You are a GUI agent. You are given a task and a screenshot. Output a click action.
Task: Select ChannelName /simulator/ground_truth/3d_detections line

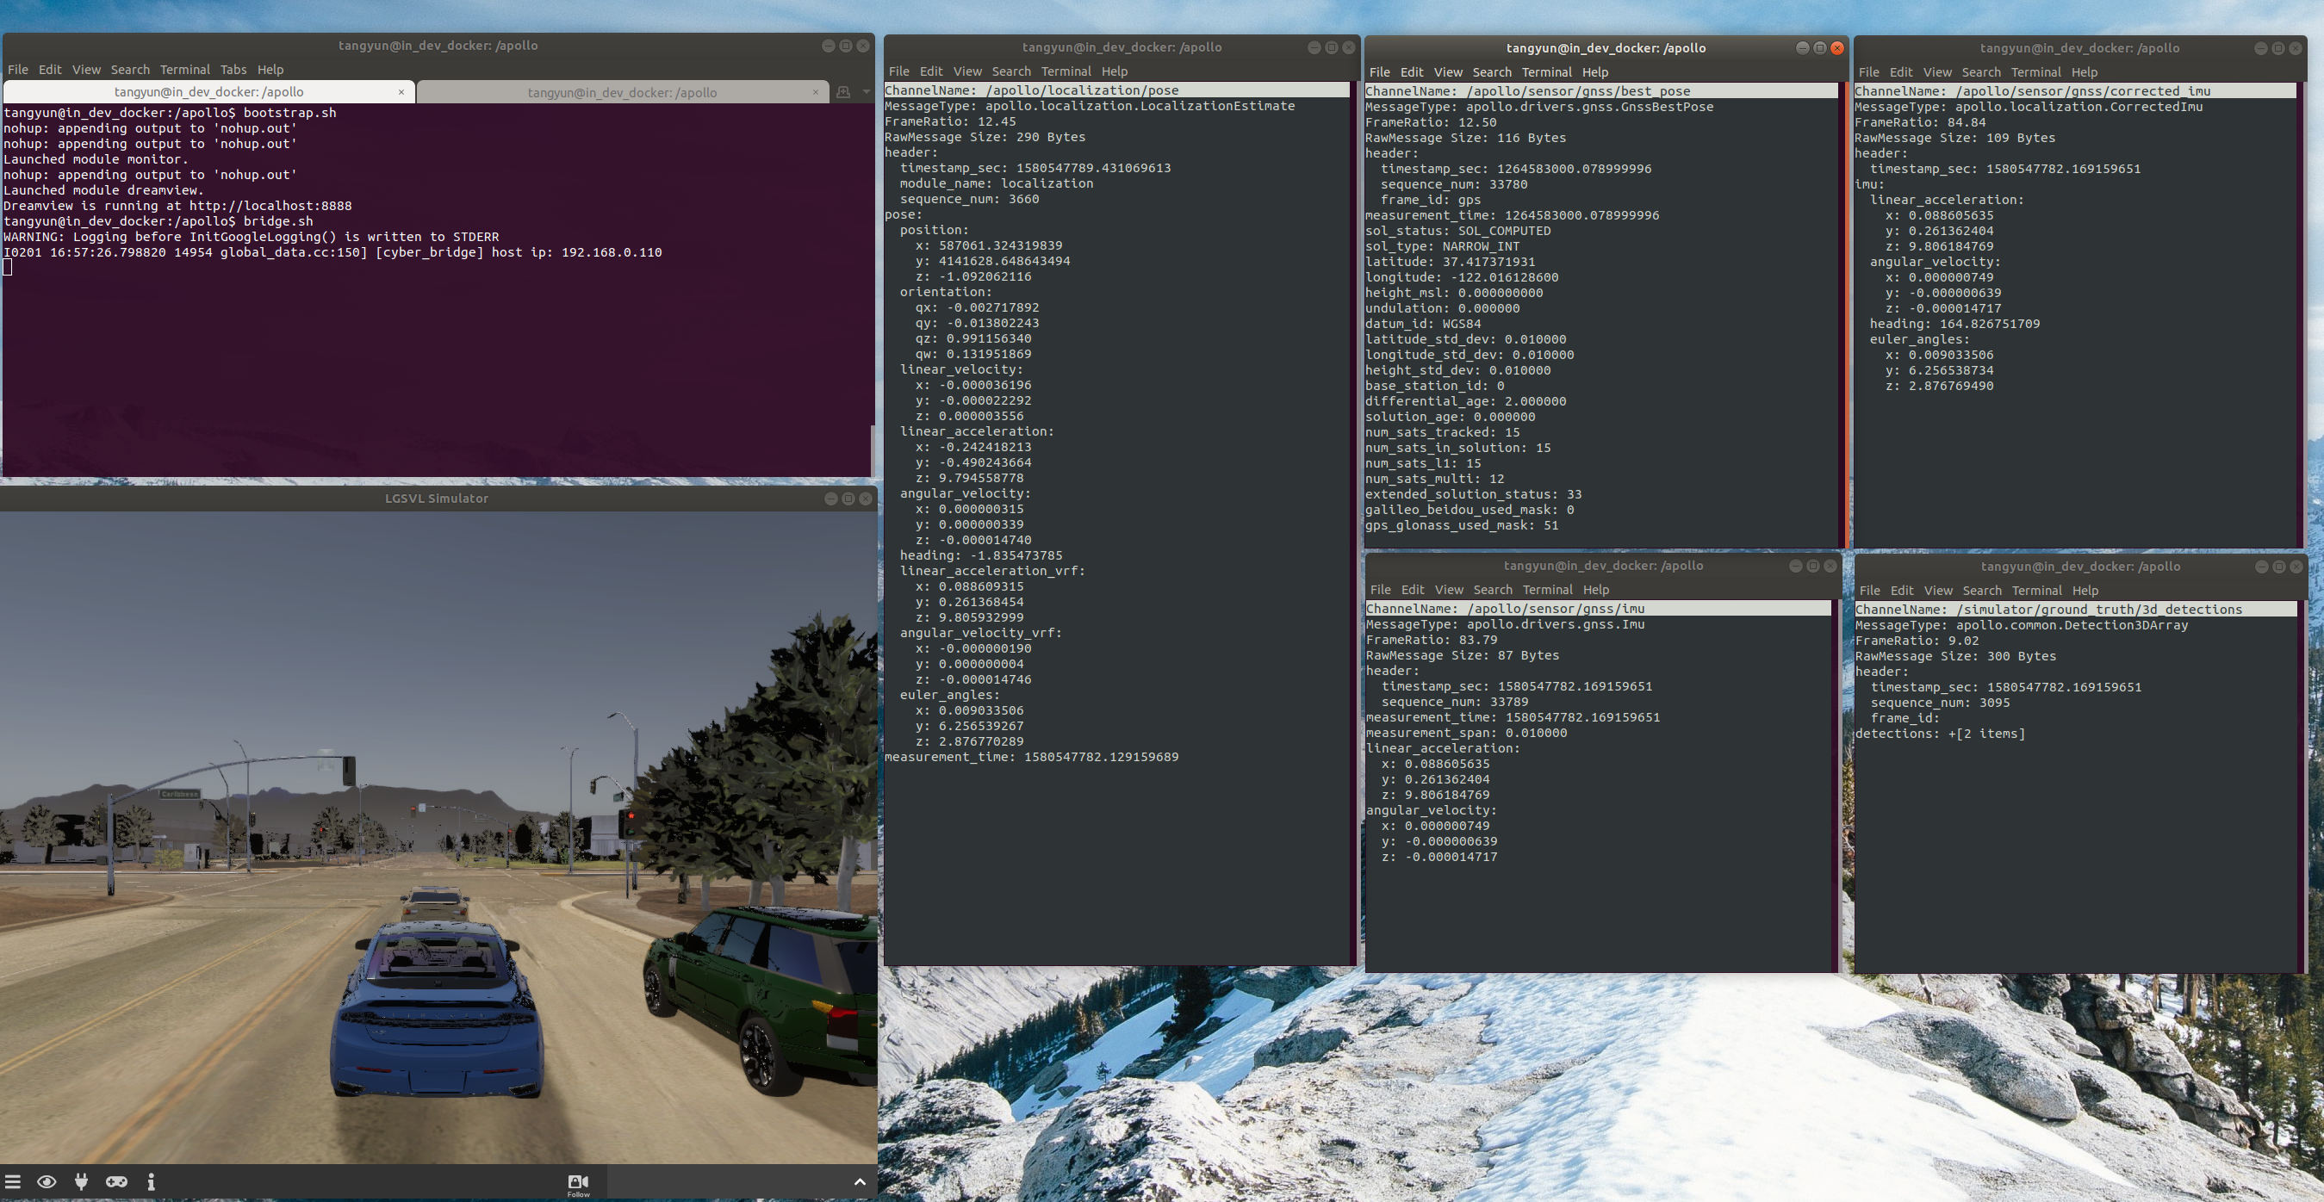click(x=2075, y=610)
